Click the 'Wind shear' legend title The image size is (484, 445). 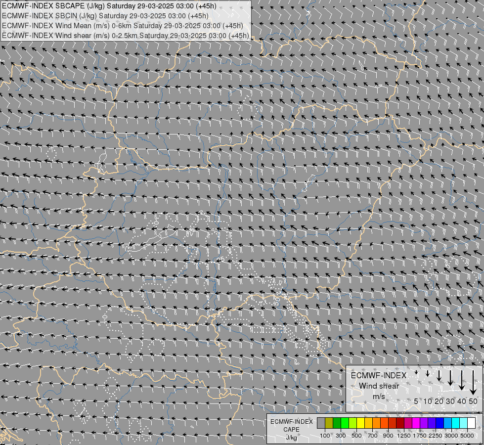click(x=379, y=386)
